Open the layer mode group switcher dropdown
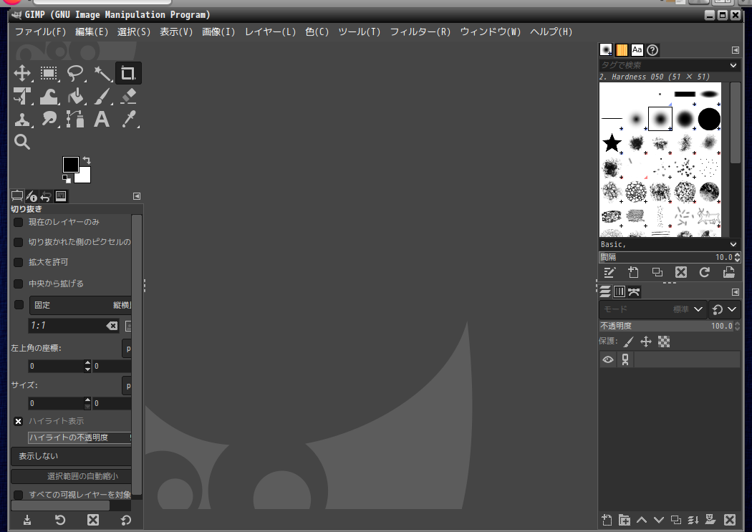This screenshot has width=752, height=532. point(723,309)
